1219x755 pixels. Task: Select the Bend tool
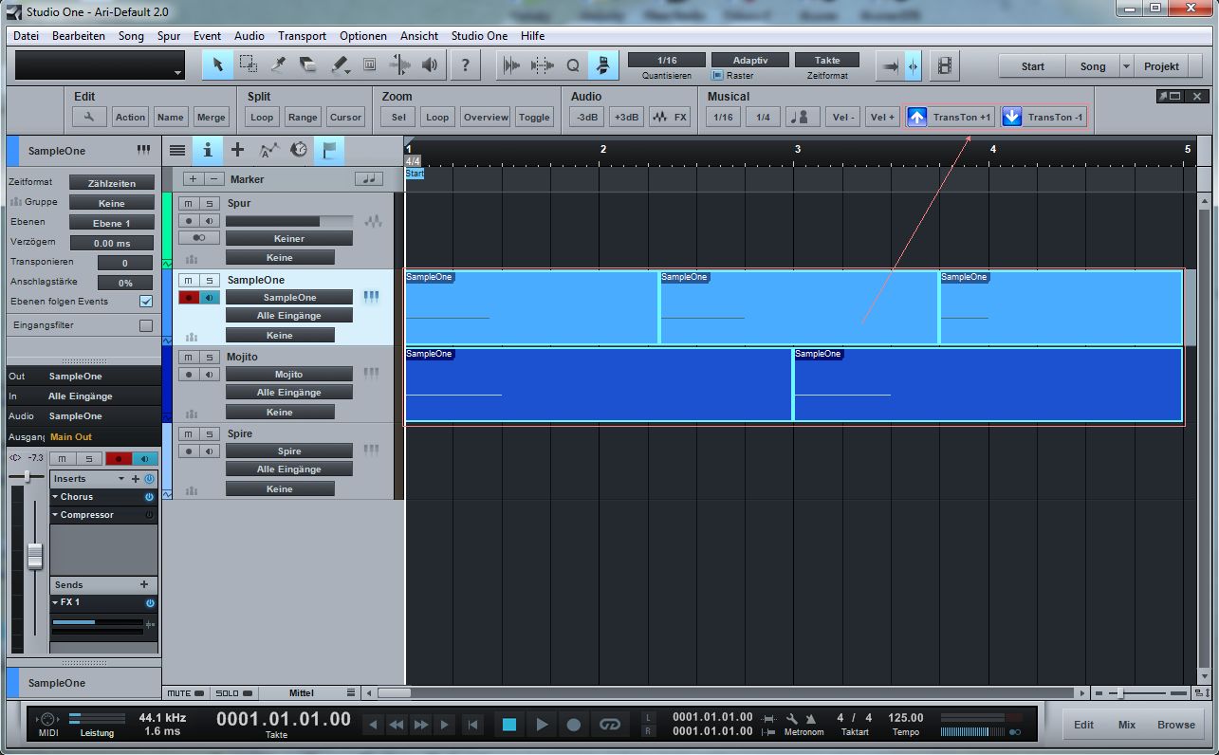[x=400, y=64]
